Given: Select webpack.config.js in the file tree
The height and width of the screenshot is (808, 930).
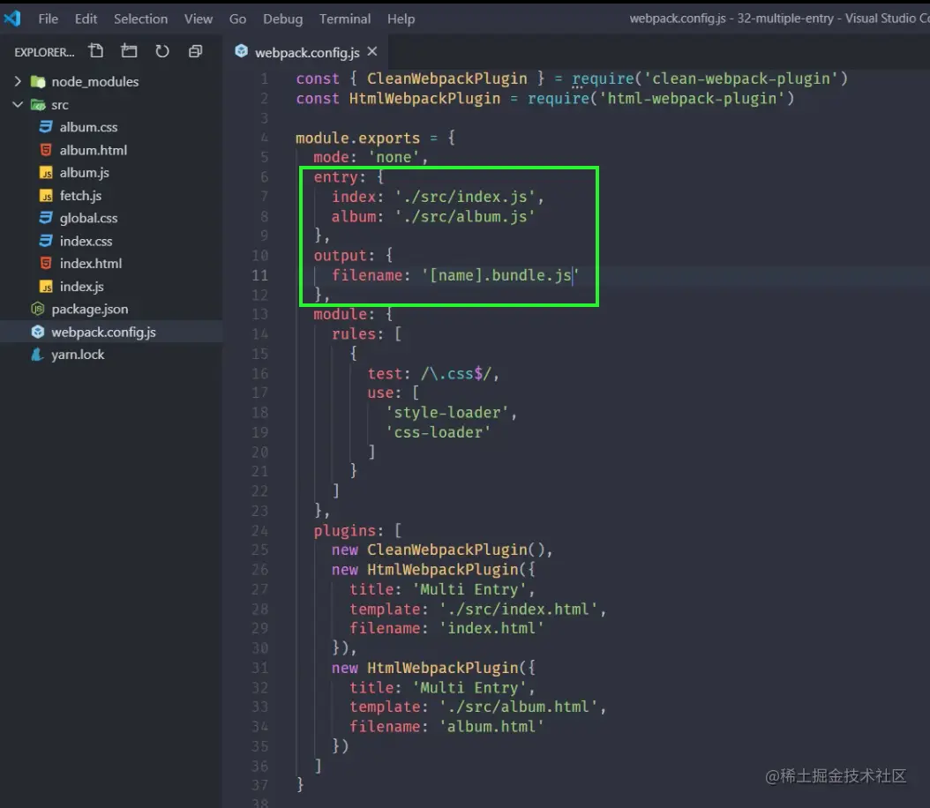Looking at the screenshot, I should [103, 332].
